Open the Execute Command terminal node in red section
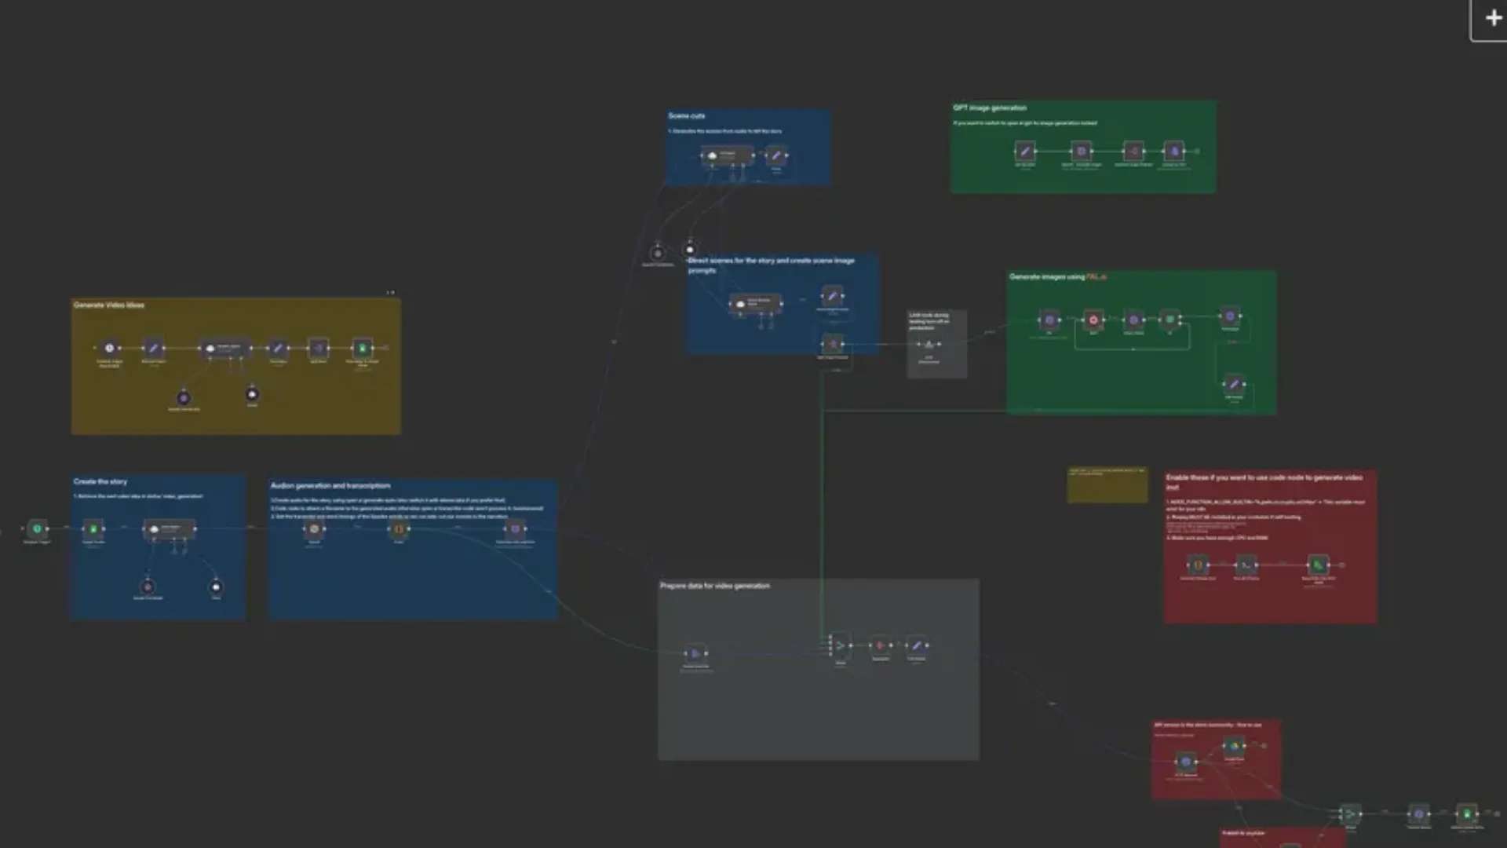1507x848 pixels. [1246, 565]
